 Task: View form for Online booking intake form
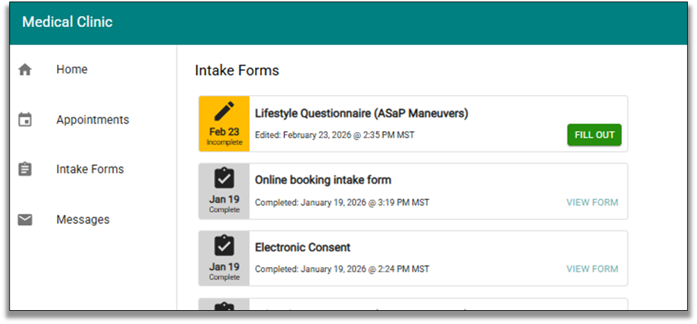point(591,203)
